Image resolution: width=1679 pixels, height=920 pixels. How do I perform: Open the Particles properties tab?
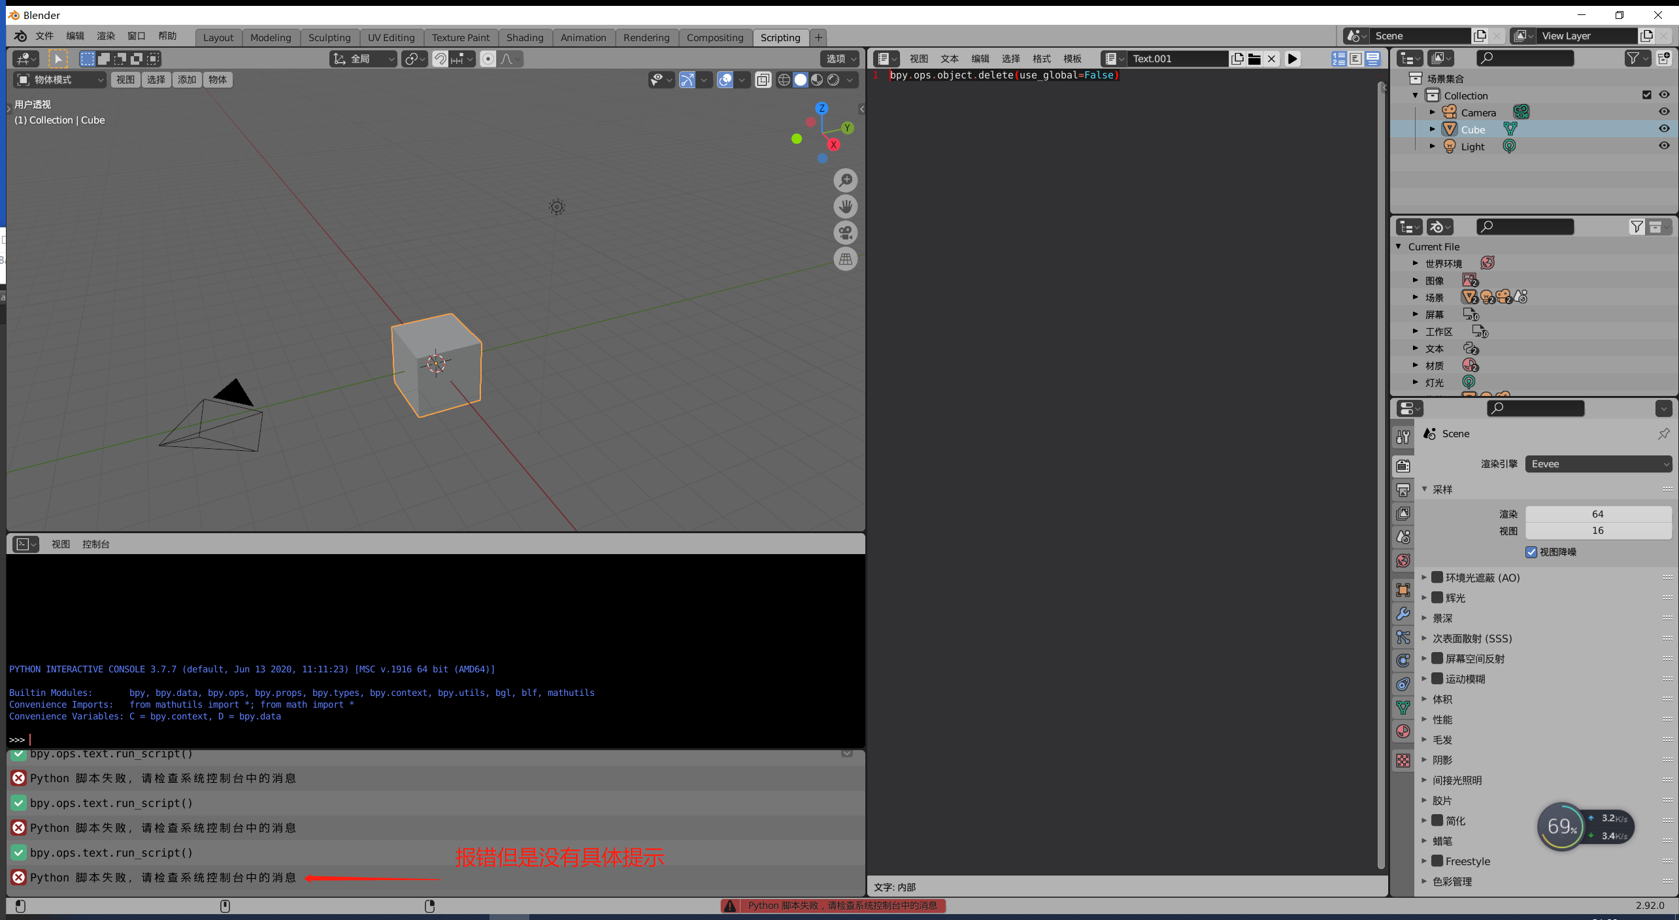click(1403, 637)
